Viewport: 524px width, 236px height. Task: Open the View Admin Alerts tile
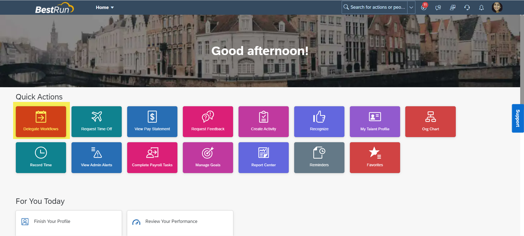(x=97, y=158)
